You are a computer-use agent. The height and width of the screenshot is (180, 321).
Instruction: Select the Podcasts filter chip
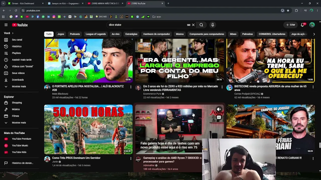pyautogui.click(x=75, y=34)
